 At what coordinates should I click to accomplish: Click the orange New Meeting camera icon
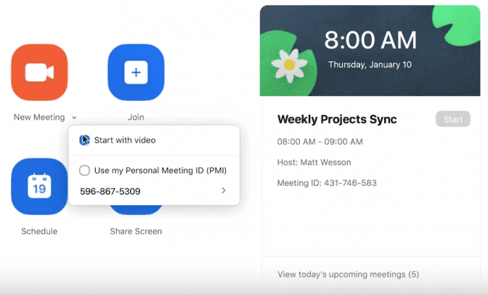point(39,72)
